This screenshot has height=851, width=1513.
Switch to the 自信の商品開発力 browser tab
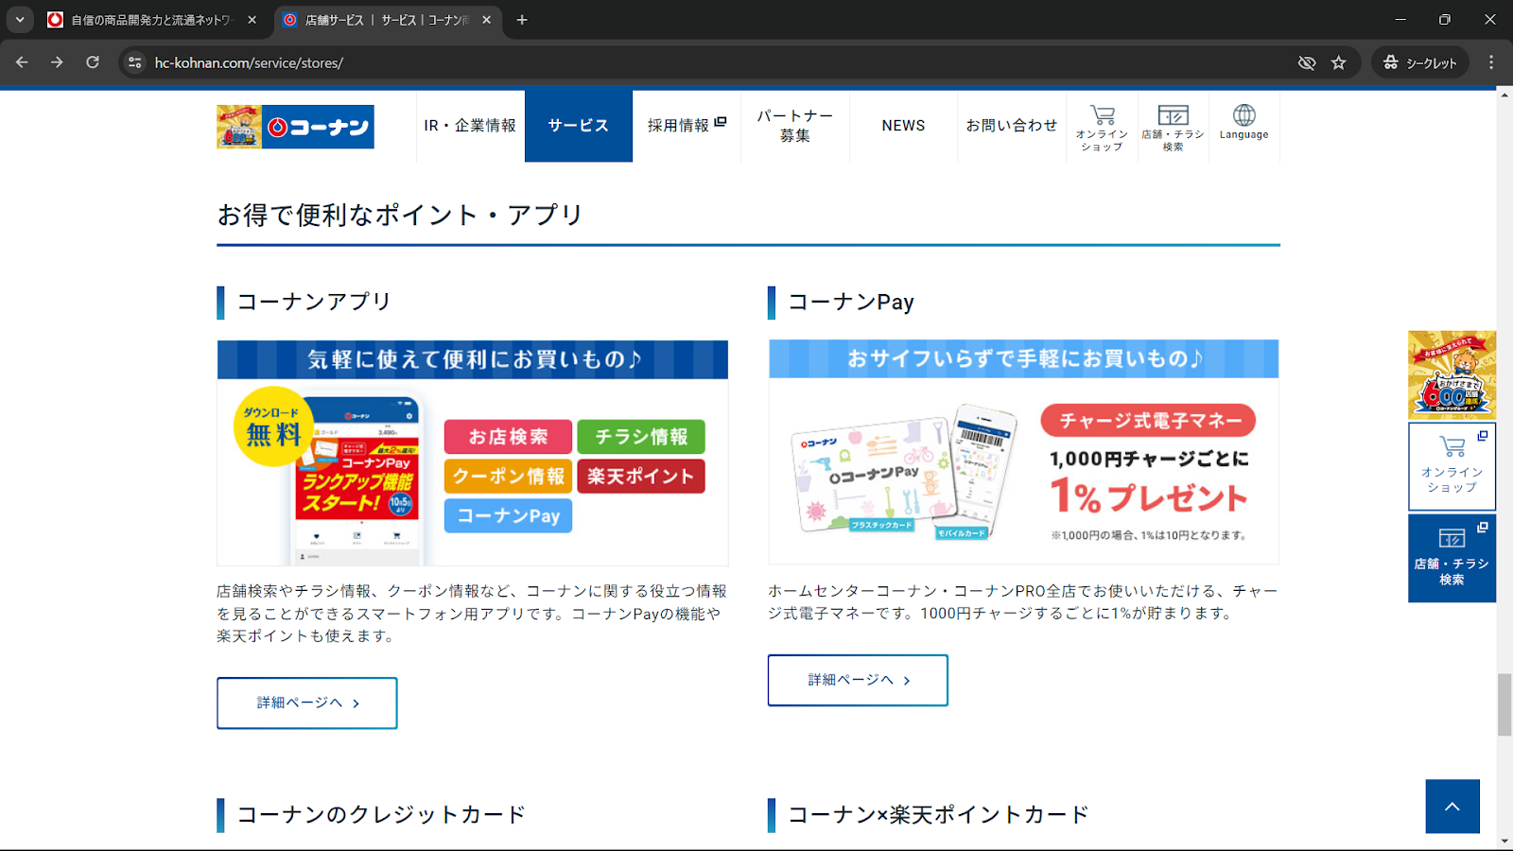pos(151,20)
